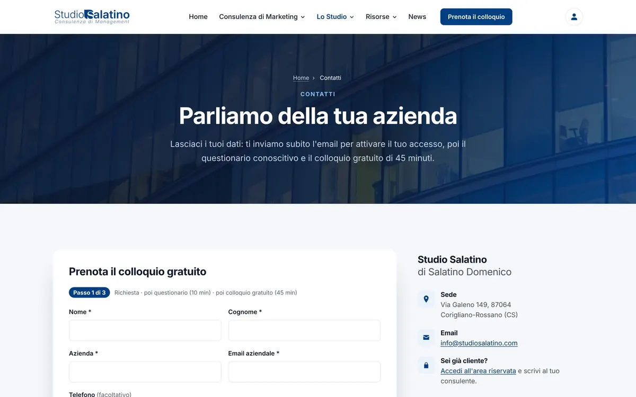Go to Home in the navigation bar

point(198,17)
